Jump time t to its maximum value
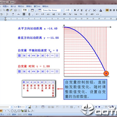The height and width of the screenshot is (117, 117). (43, 71)
